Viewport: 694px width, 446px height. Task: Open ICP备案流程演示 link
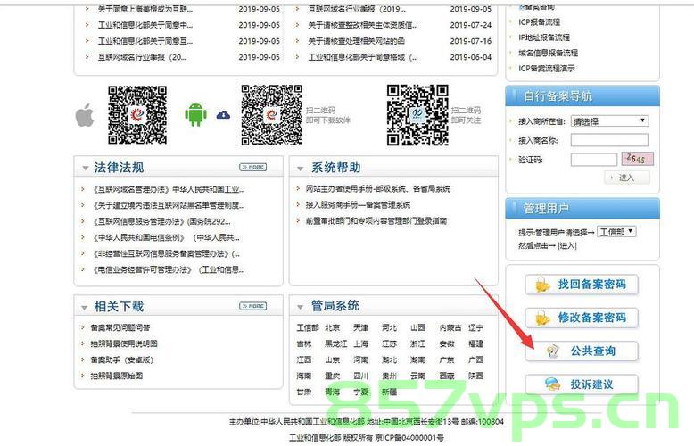point(547,69)
